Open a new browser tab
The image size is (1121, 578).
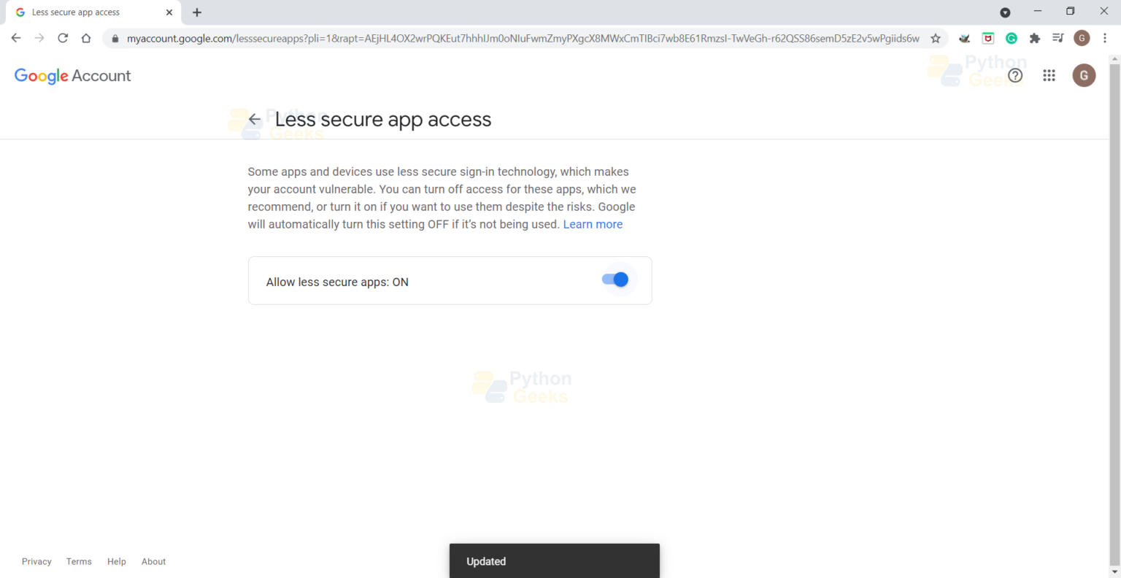tap(197, 12)
